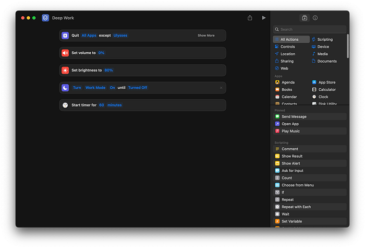Add the Show Alert action
The height and width of the screenshot is (248, 365).
click(310, 163)
